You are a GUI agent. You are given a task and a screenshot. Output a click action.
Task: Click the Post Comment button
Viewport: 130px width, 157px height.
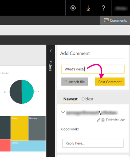(x=110, y=82)
